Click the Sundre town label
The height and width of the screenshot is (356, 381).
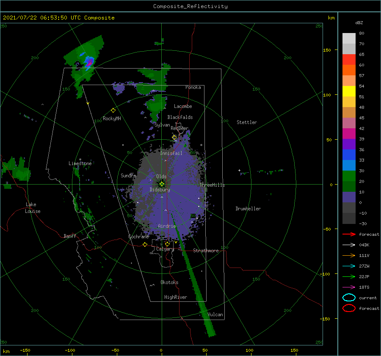(128, 175)
